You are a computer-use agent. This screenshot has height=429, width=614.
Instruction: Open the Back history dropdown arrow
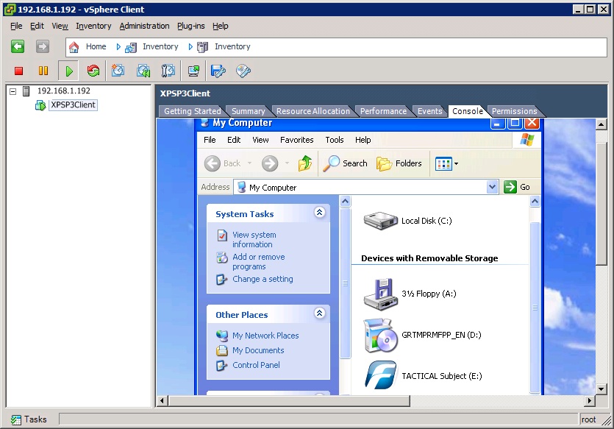(x=249, y=163)
